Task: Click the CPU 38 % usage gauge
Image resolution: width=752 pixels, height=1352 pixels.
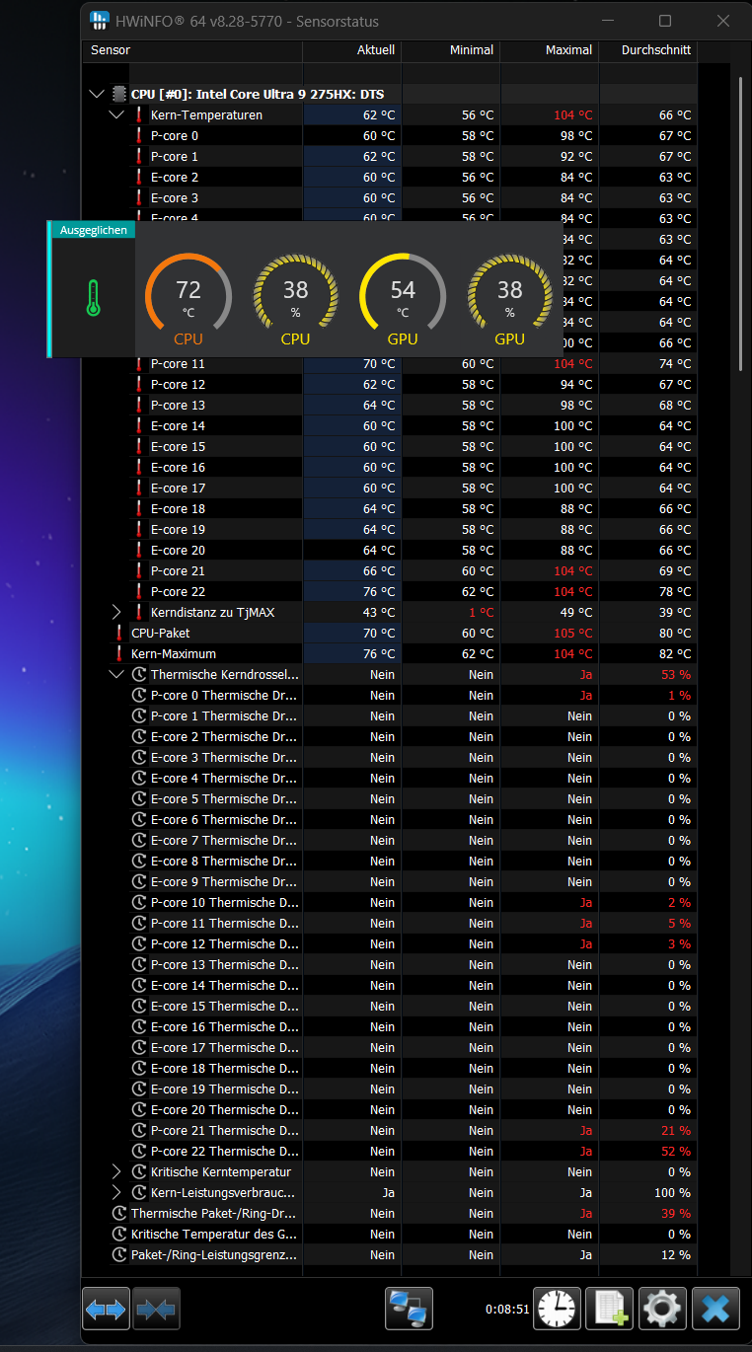Action: [x=295, y=297]
